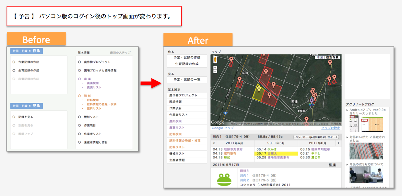Screen dimensions: 402x196
Task: Click the 予定・記録の作成 button
Action: pyautogui.click(x=187, y=57)
